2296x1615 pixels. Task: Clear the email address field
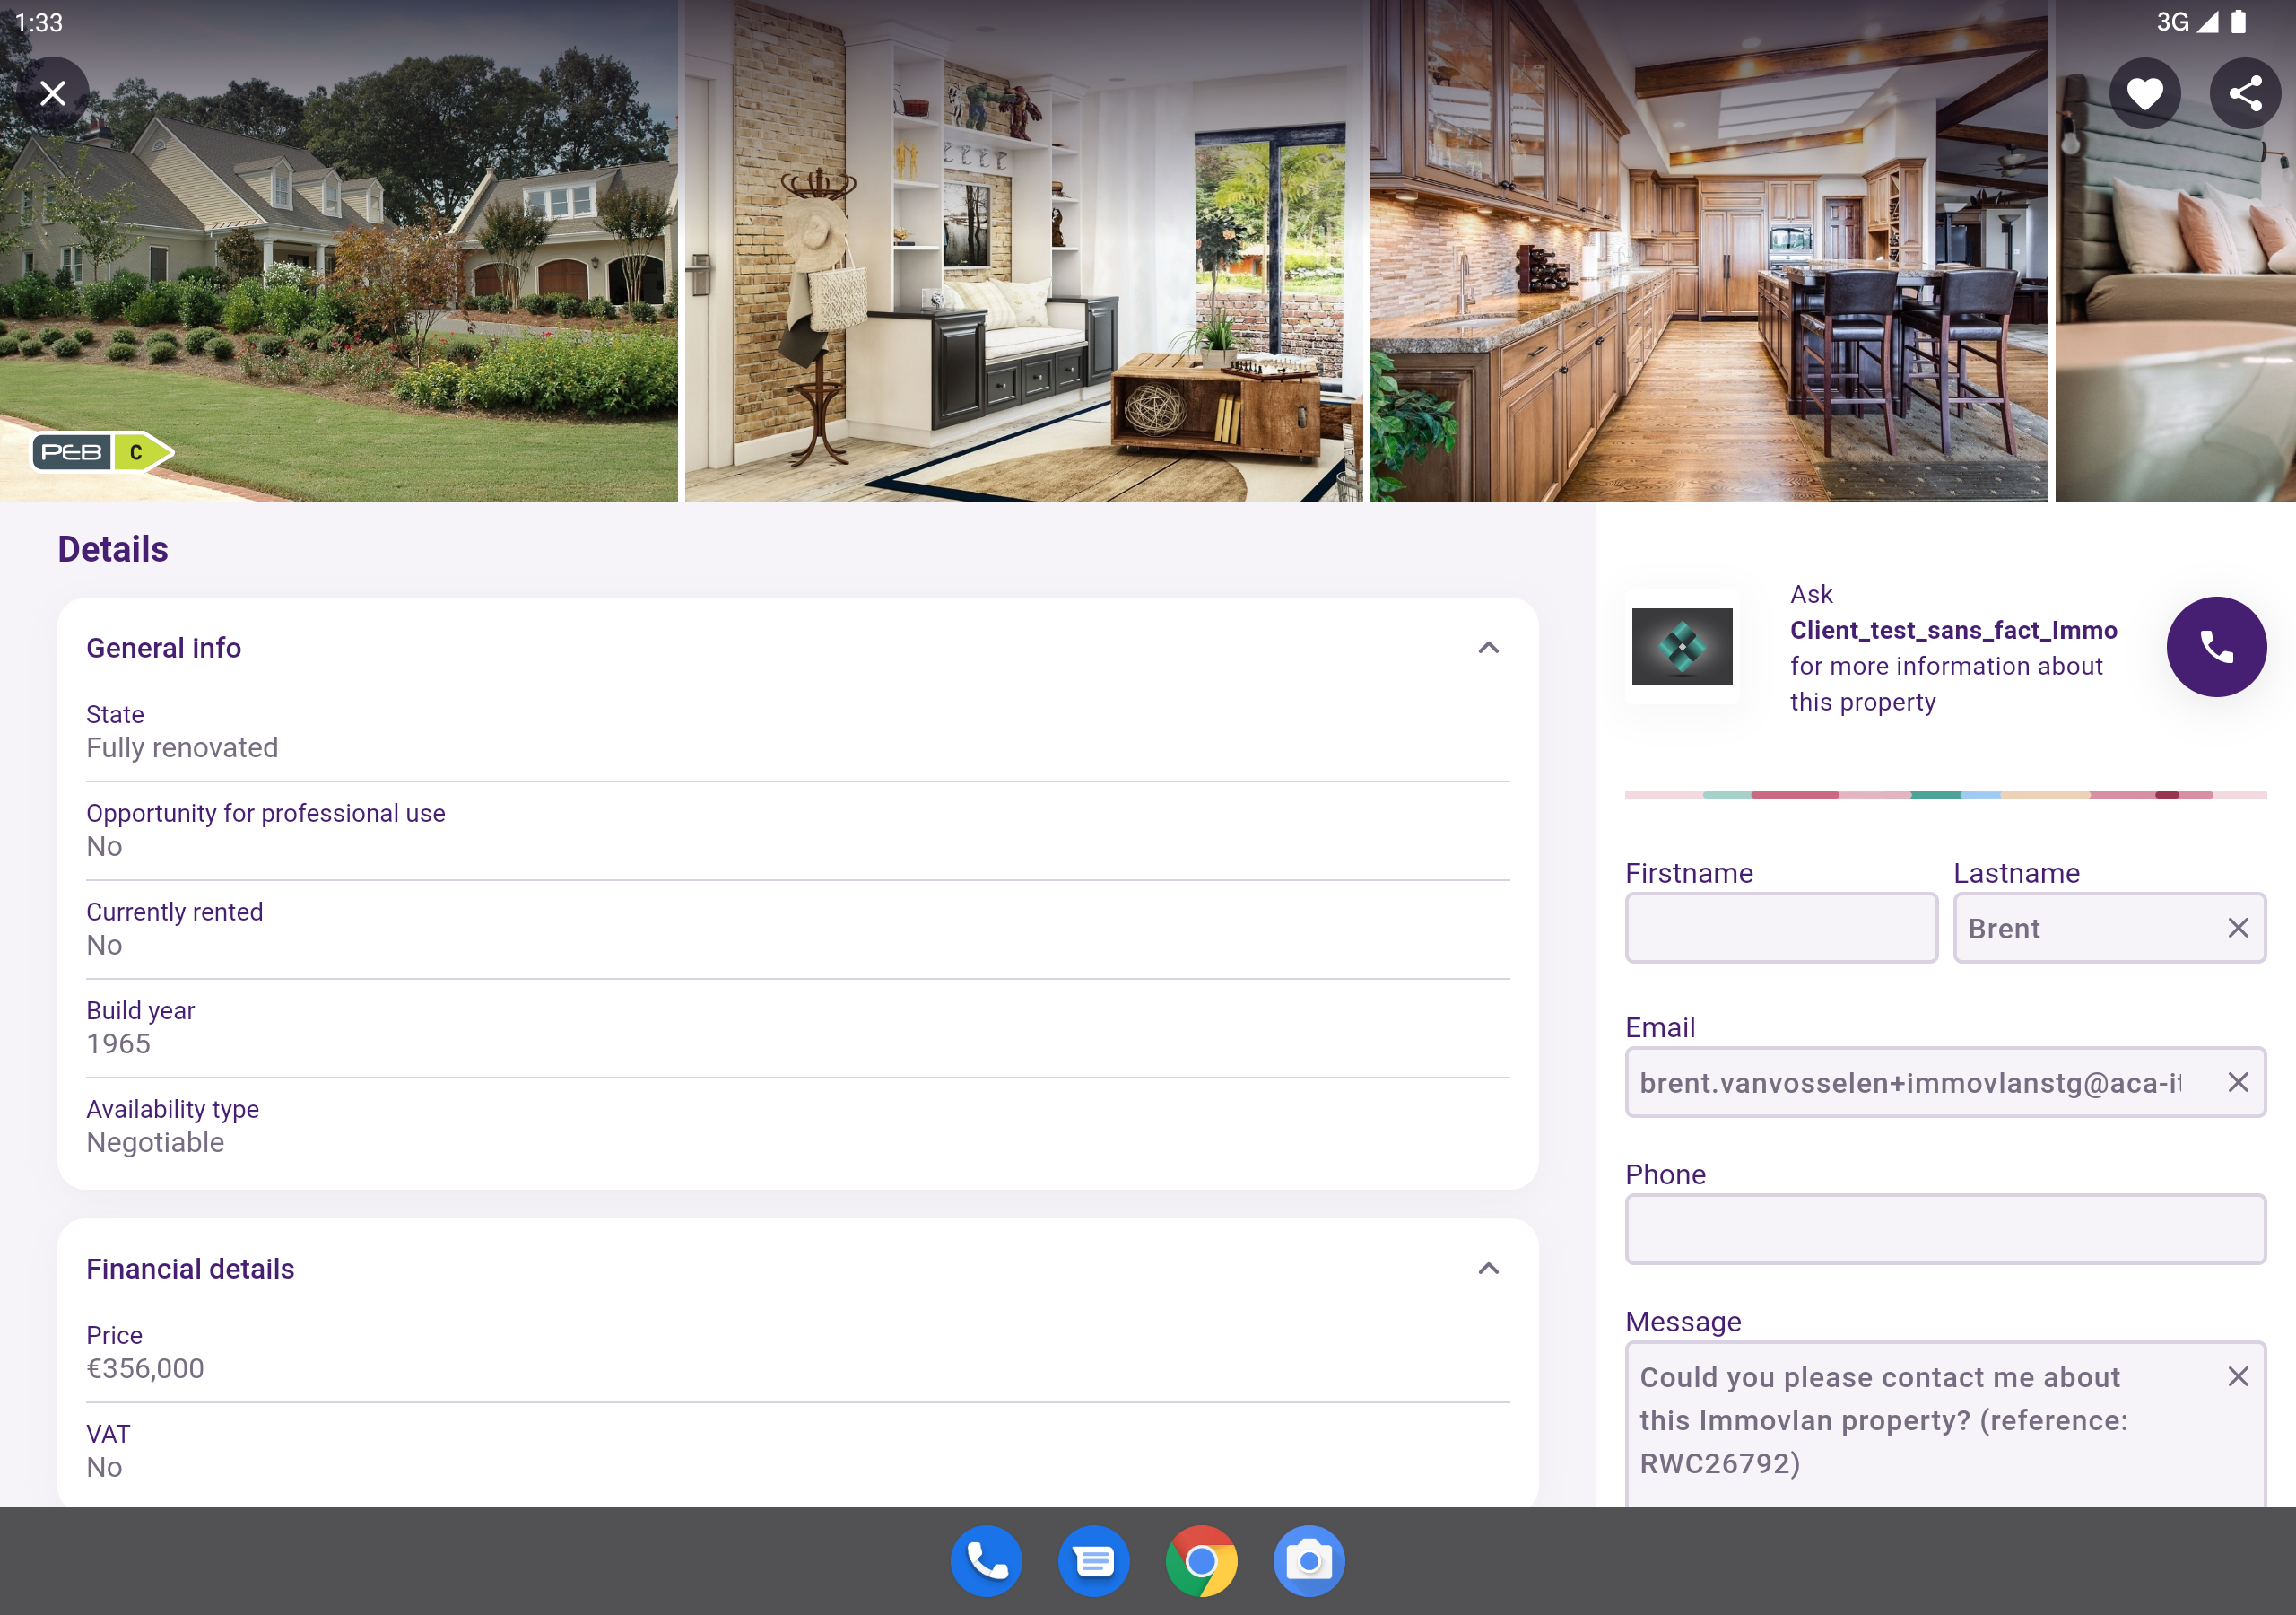pos(2237,1082)
